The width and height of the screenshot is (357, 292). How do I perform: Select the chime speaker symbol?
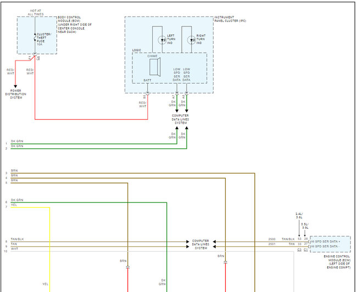pos(155,67)
